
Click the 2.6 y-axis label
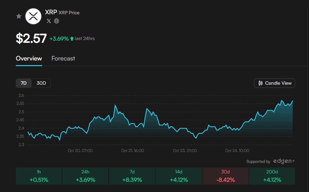pos(21,96)
